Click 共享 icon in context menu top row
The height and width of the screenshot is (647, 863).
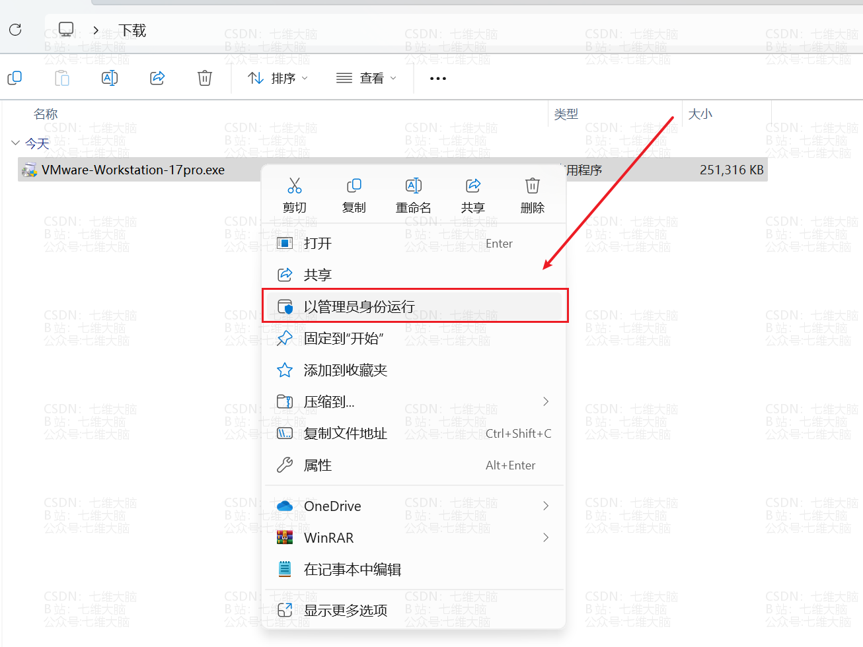tap(473, 195)
